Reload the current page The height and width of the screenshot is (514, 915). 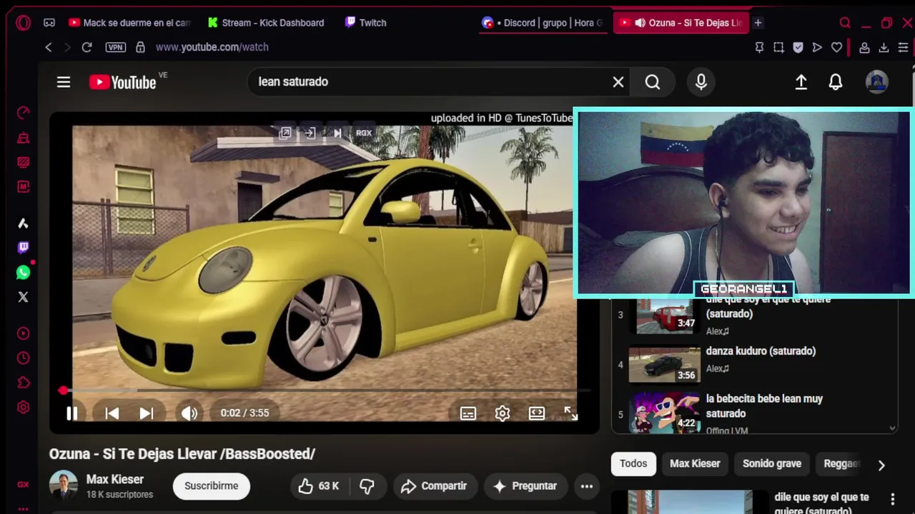click(86, 47)
